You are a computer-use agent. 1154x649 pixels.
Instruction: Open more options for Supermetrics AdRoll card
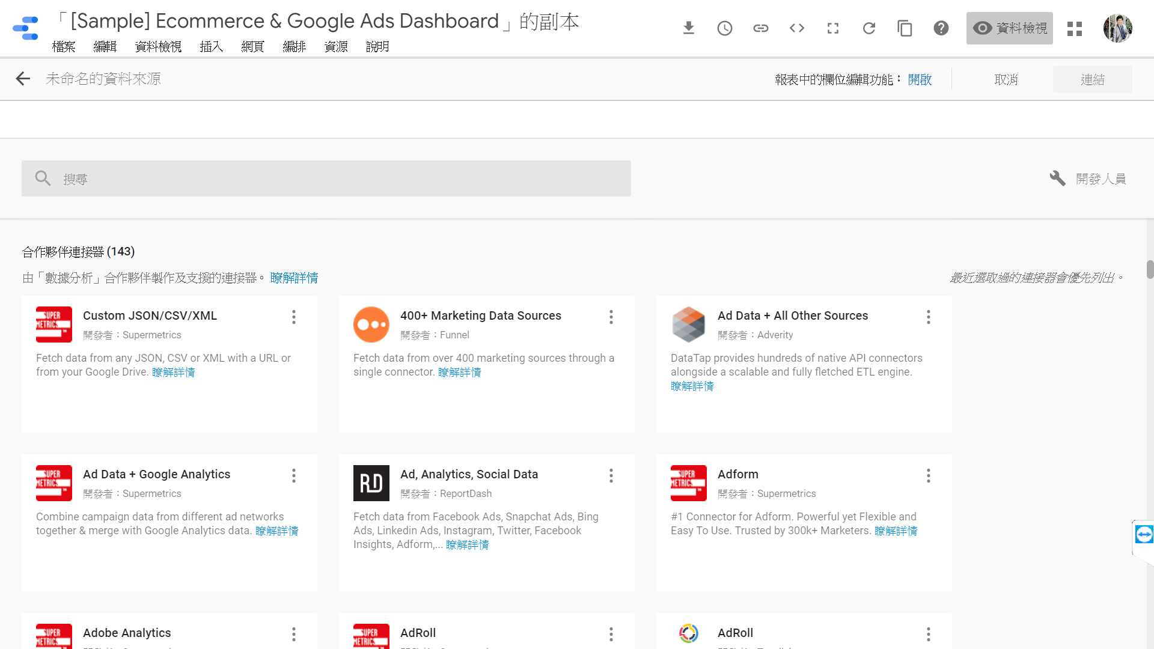(611, 635)
